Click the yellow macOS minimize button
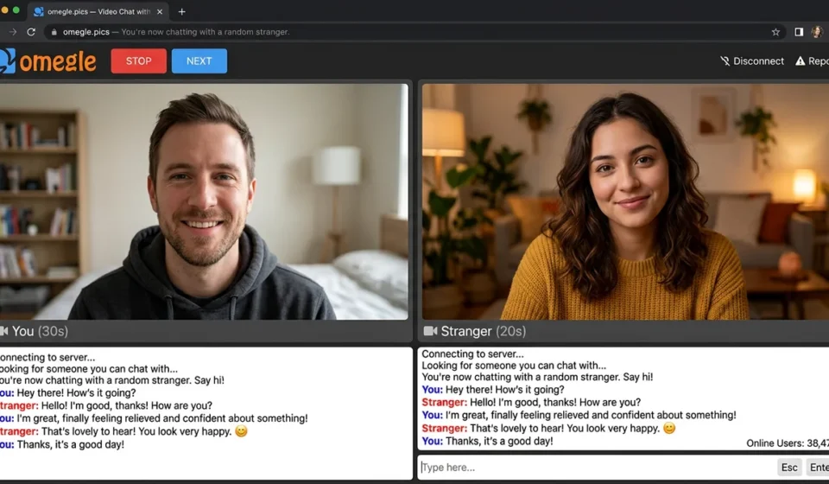829x484 pixels. (5, 10)
